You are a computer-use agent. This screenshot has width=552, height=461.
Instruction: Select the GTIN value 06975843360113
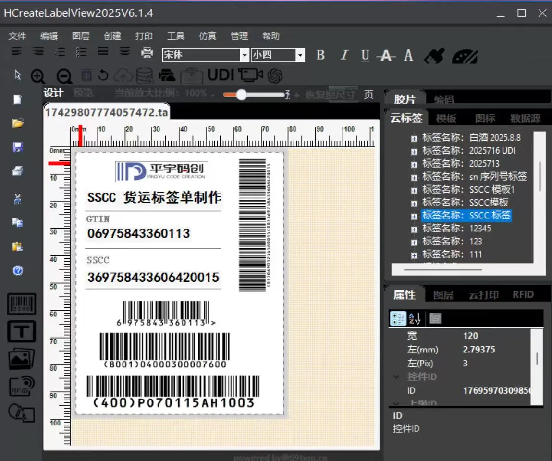(139, 233)
